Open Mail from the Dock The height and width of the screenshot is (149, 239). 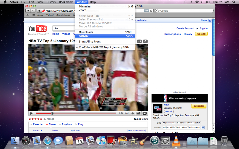[37, 140]
